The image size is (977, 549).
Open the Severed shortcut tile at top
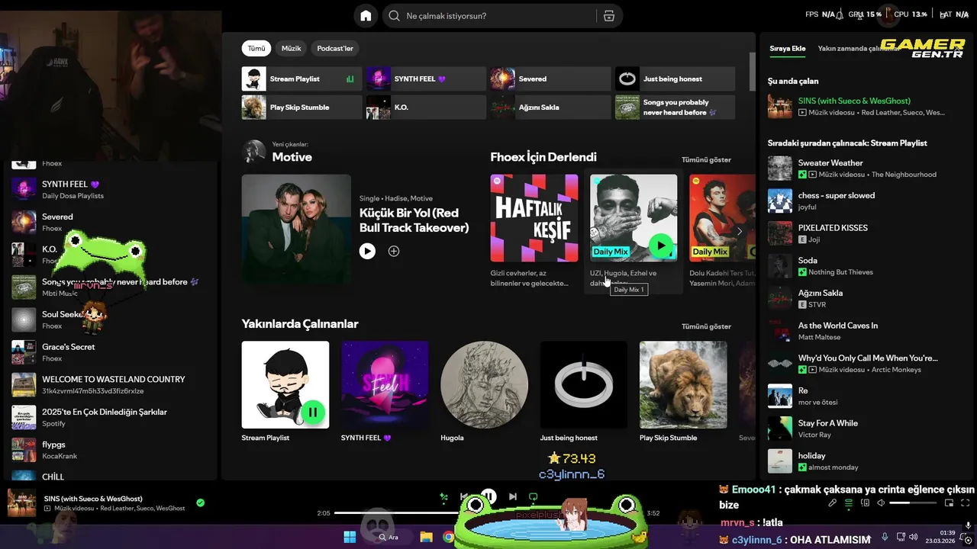[550, 79]
